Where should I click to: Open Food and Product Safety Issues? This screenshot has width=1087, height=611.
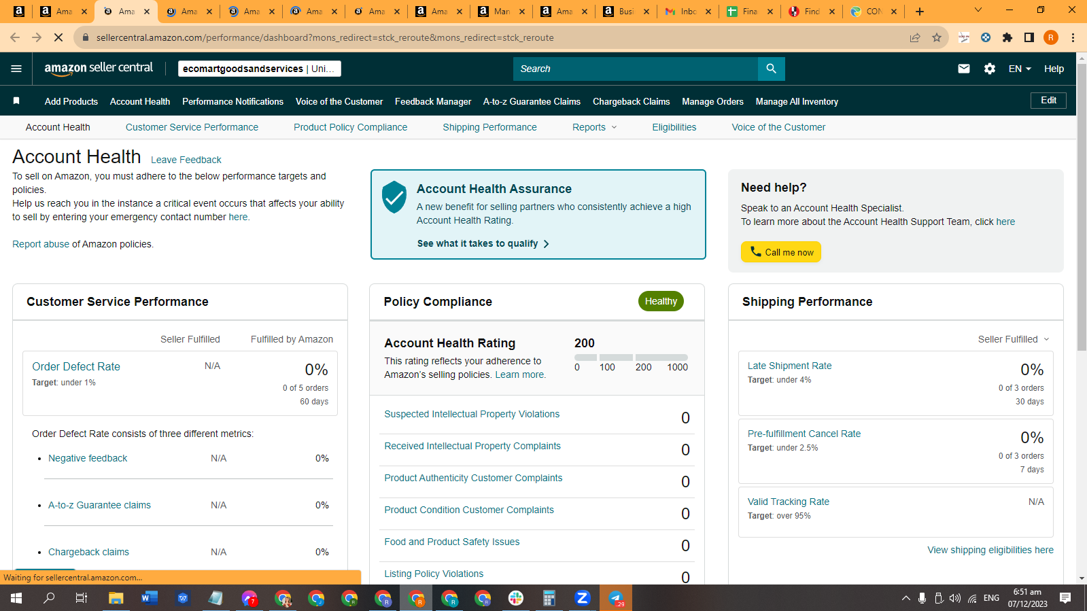tap(451, 542)
